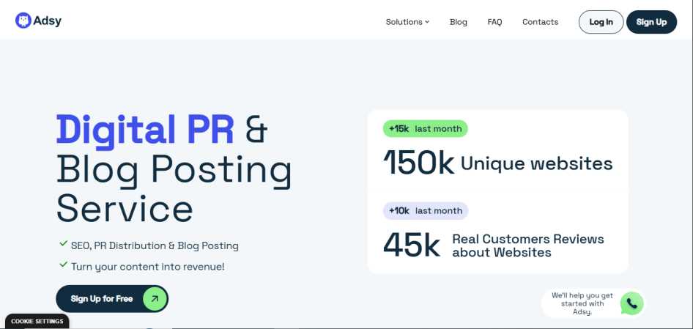Select the 45k Real Customers Reviews stat
Image resolution: width=693 pixels, height=329 pixels.
click(x=493, y=245)
